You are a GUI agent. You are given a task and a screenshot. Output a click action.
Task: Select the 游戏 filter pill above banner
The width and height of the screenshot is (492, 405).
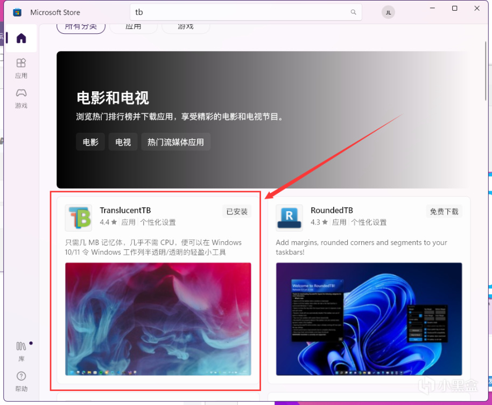185,27
